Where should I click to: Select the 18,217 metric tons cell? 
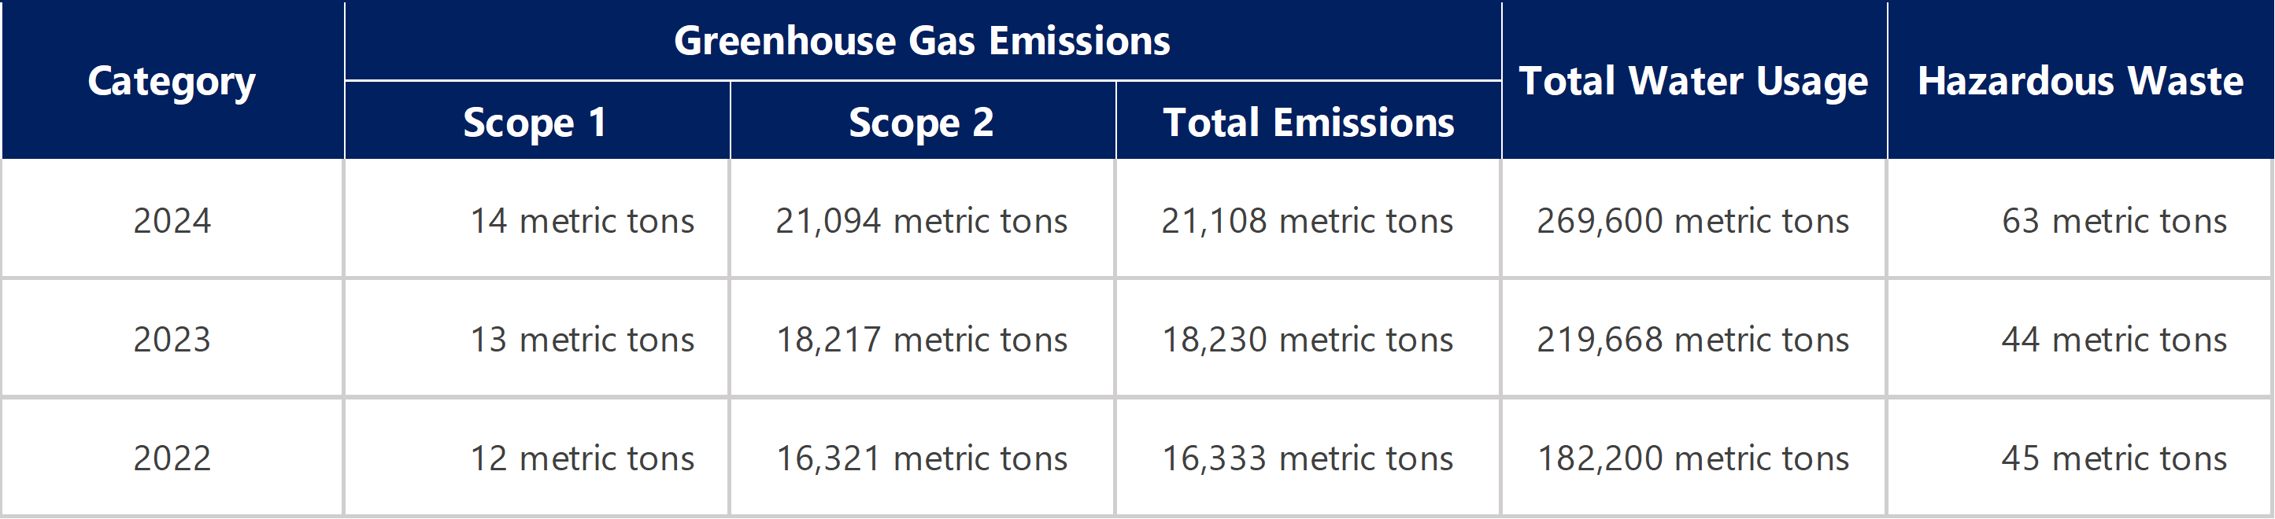click(921, 340)
